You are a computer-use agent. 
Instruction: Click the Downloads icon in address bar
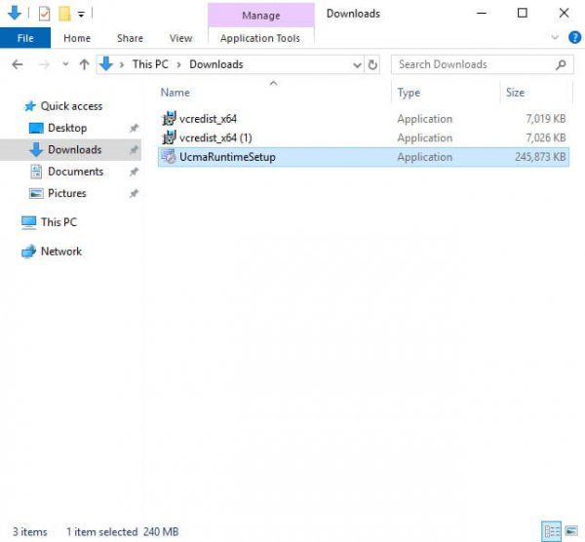[106, 64]
